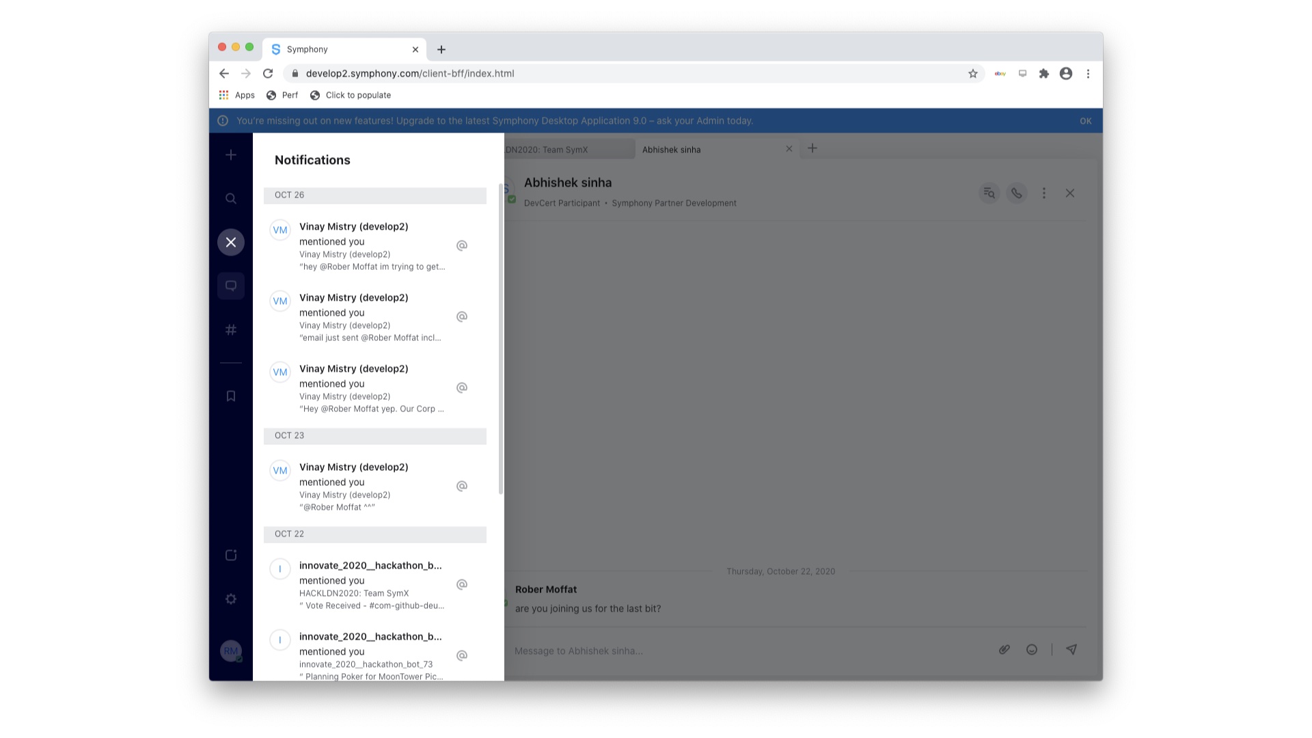The width and height of the screenshot is (1312, 738).
Task: Click the direct messages icon in sidebar
Action: click(x=231, y=286)
